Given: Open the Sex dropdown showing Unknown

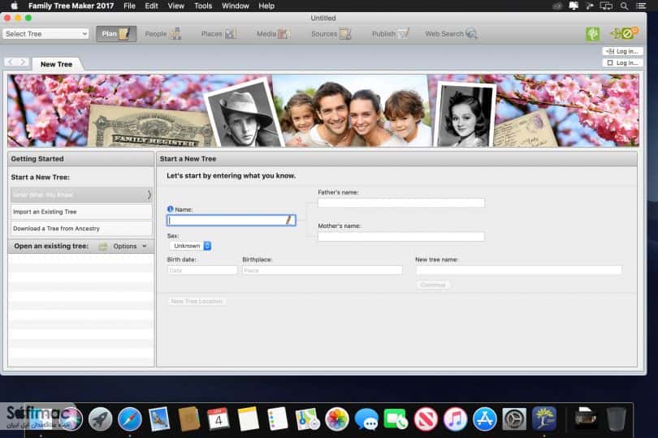Looking at the screenshot, I should click(190, 246).
